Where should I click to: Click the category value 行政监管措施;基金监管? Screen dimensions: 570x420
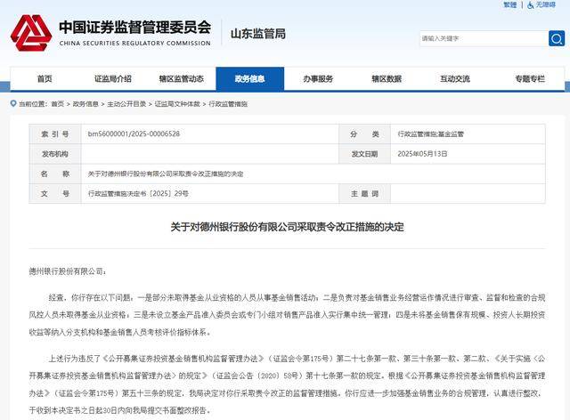(x=431, y=134)
